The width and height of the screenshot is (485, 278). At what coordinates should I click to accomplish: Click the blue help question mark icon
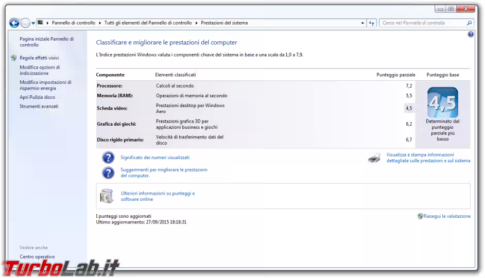point(471,34)
